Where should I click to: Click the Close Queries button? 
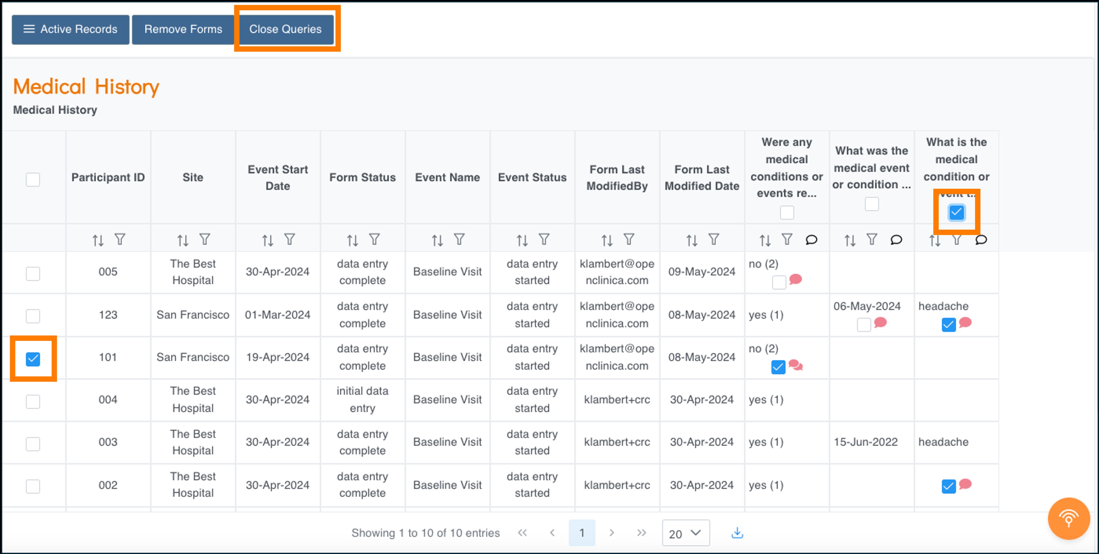[285, 29]
